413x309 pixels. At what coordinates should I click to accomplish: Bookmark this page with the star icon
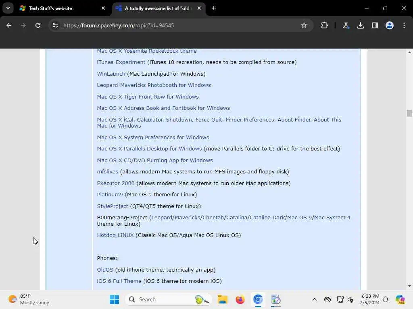304,25
